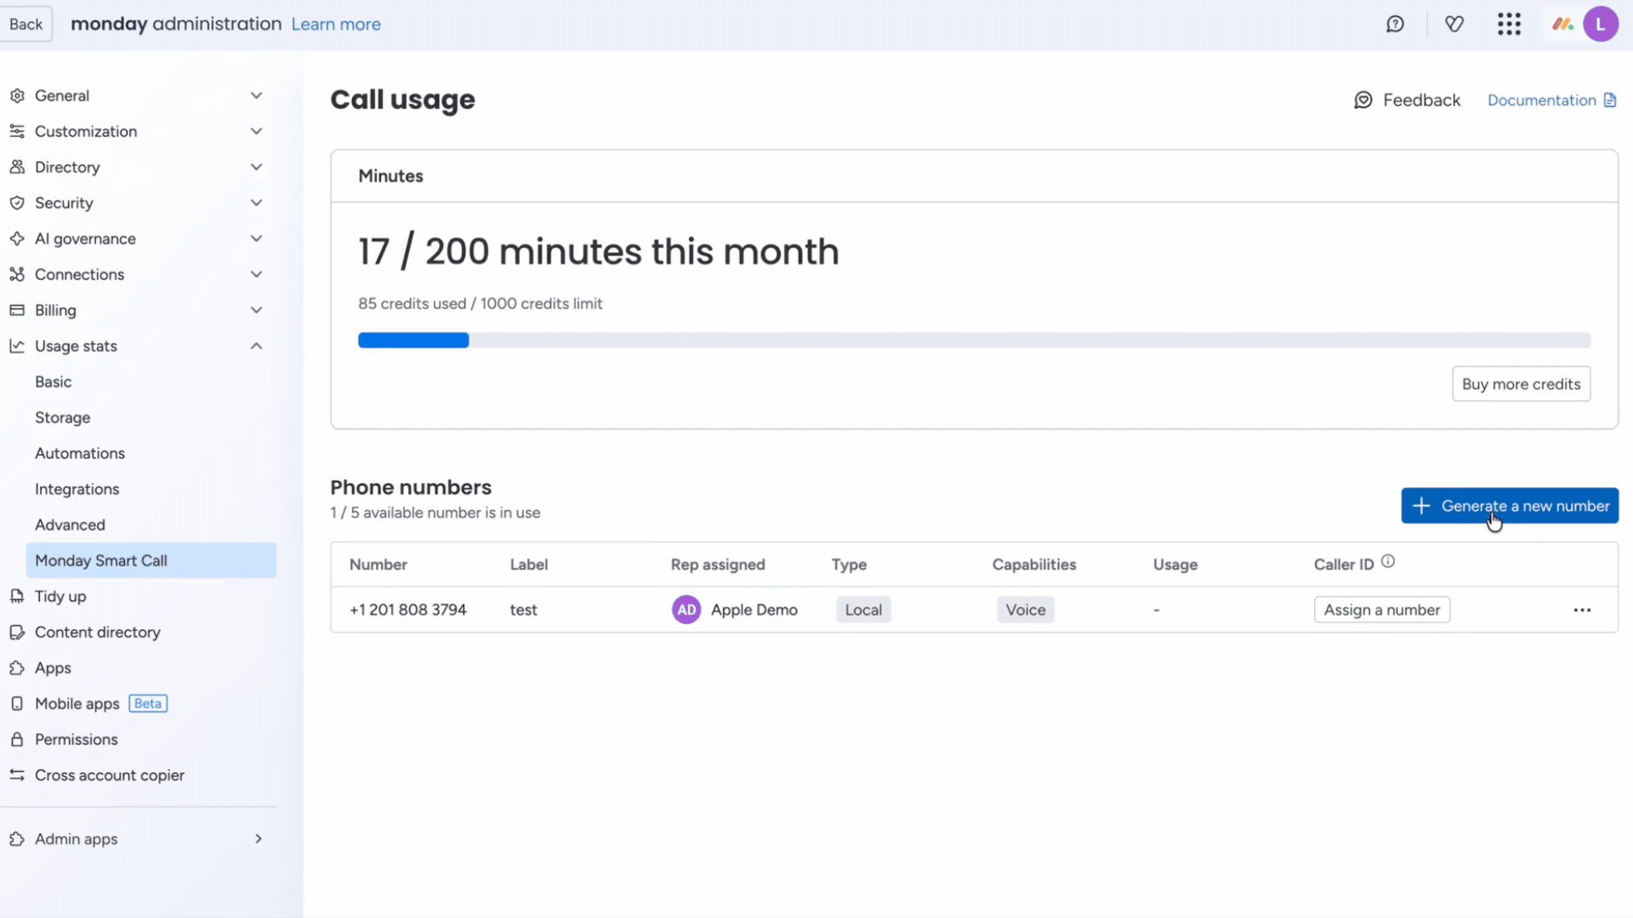Open the Advanced usage page
The width and height of the screenshot is (1633, 918).
pyautogui.click(x=70, y=525)
